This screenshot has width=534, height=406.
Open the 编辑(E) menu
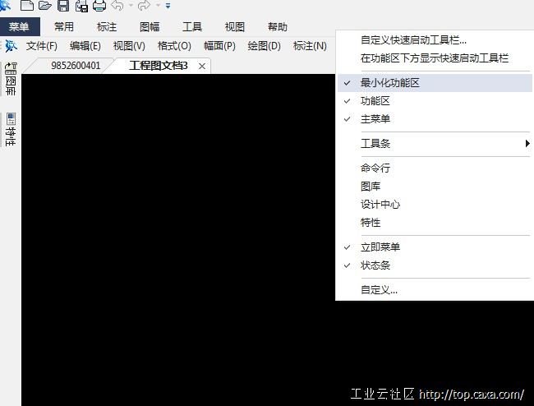[85, 46]
